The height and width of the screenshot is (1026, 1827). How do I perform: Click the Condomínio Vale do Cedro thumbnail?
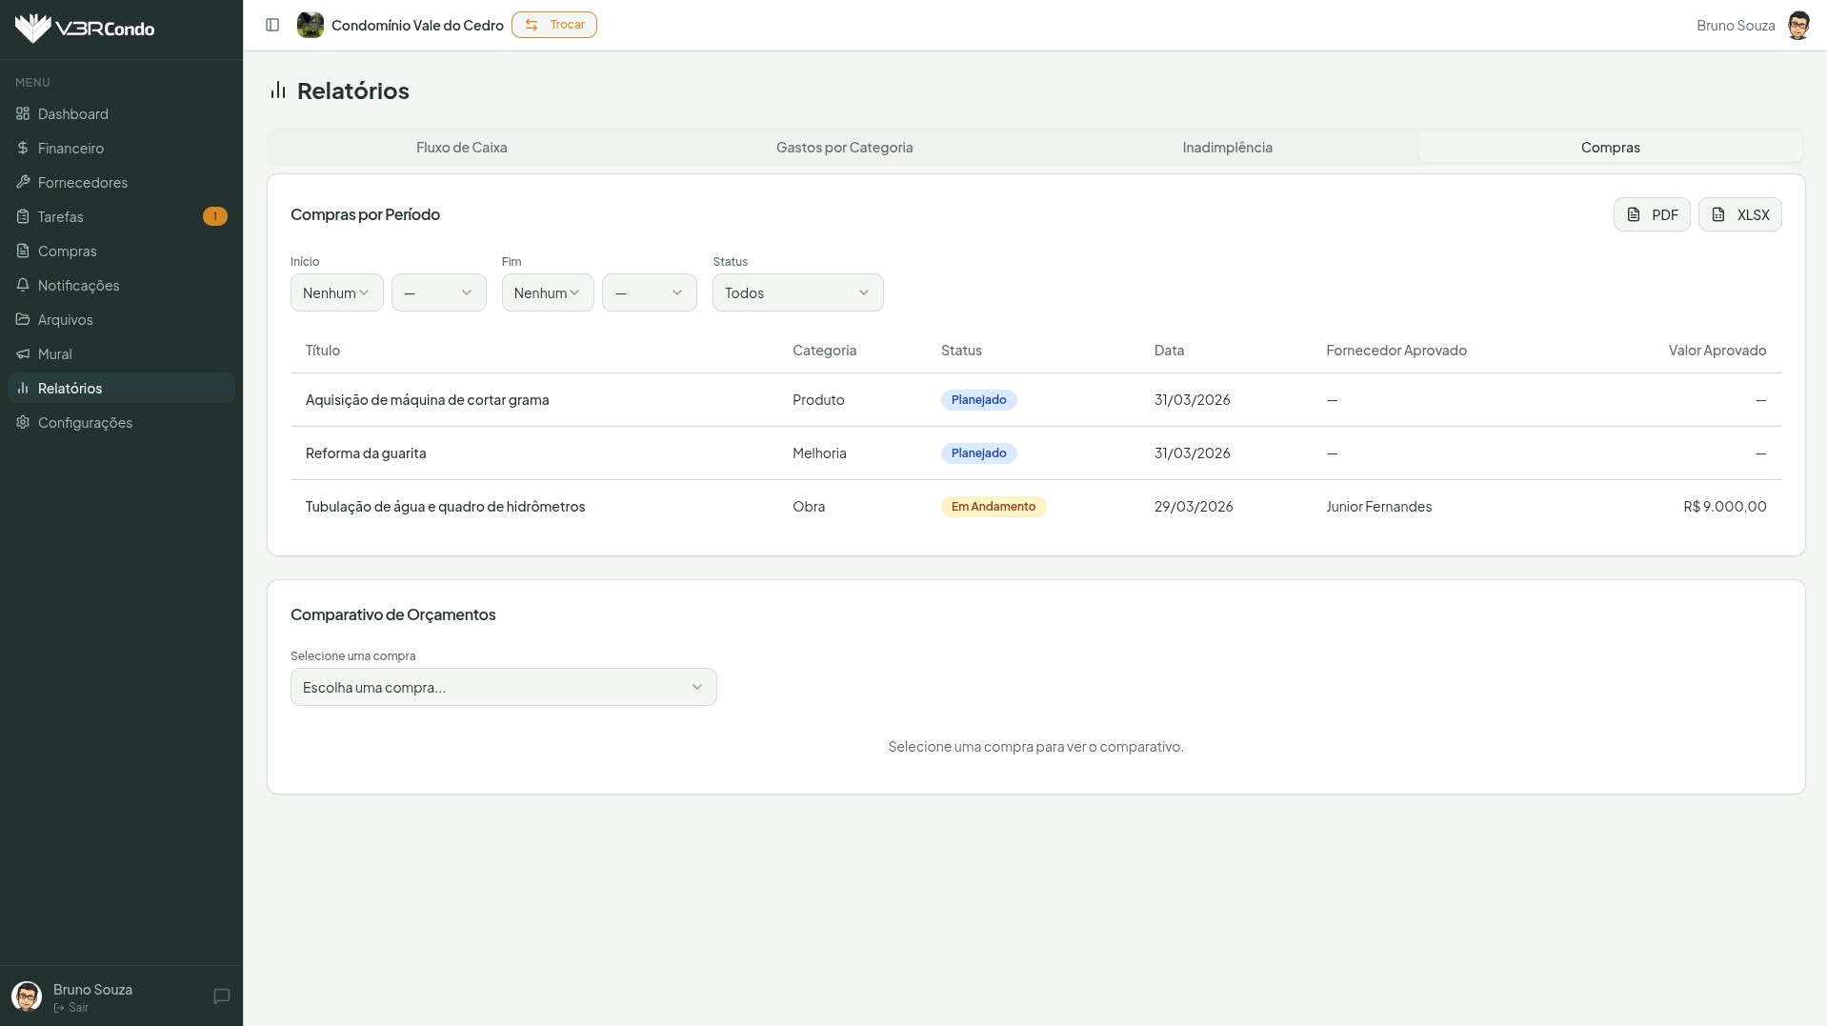(x=311, y=25)
